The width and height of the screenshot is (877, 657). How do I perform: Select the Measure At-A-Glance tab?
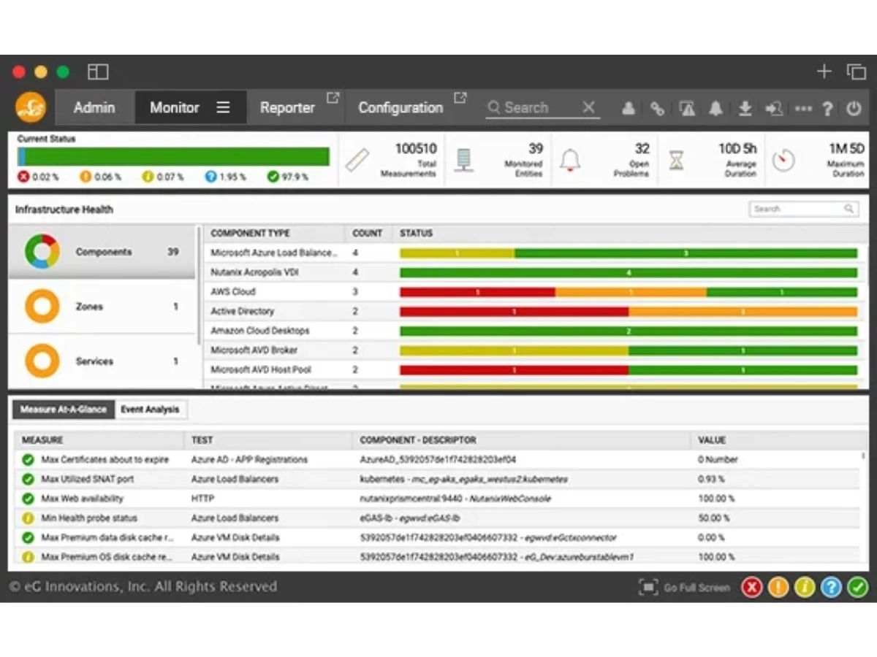(x=64, y=410)
